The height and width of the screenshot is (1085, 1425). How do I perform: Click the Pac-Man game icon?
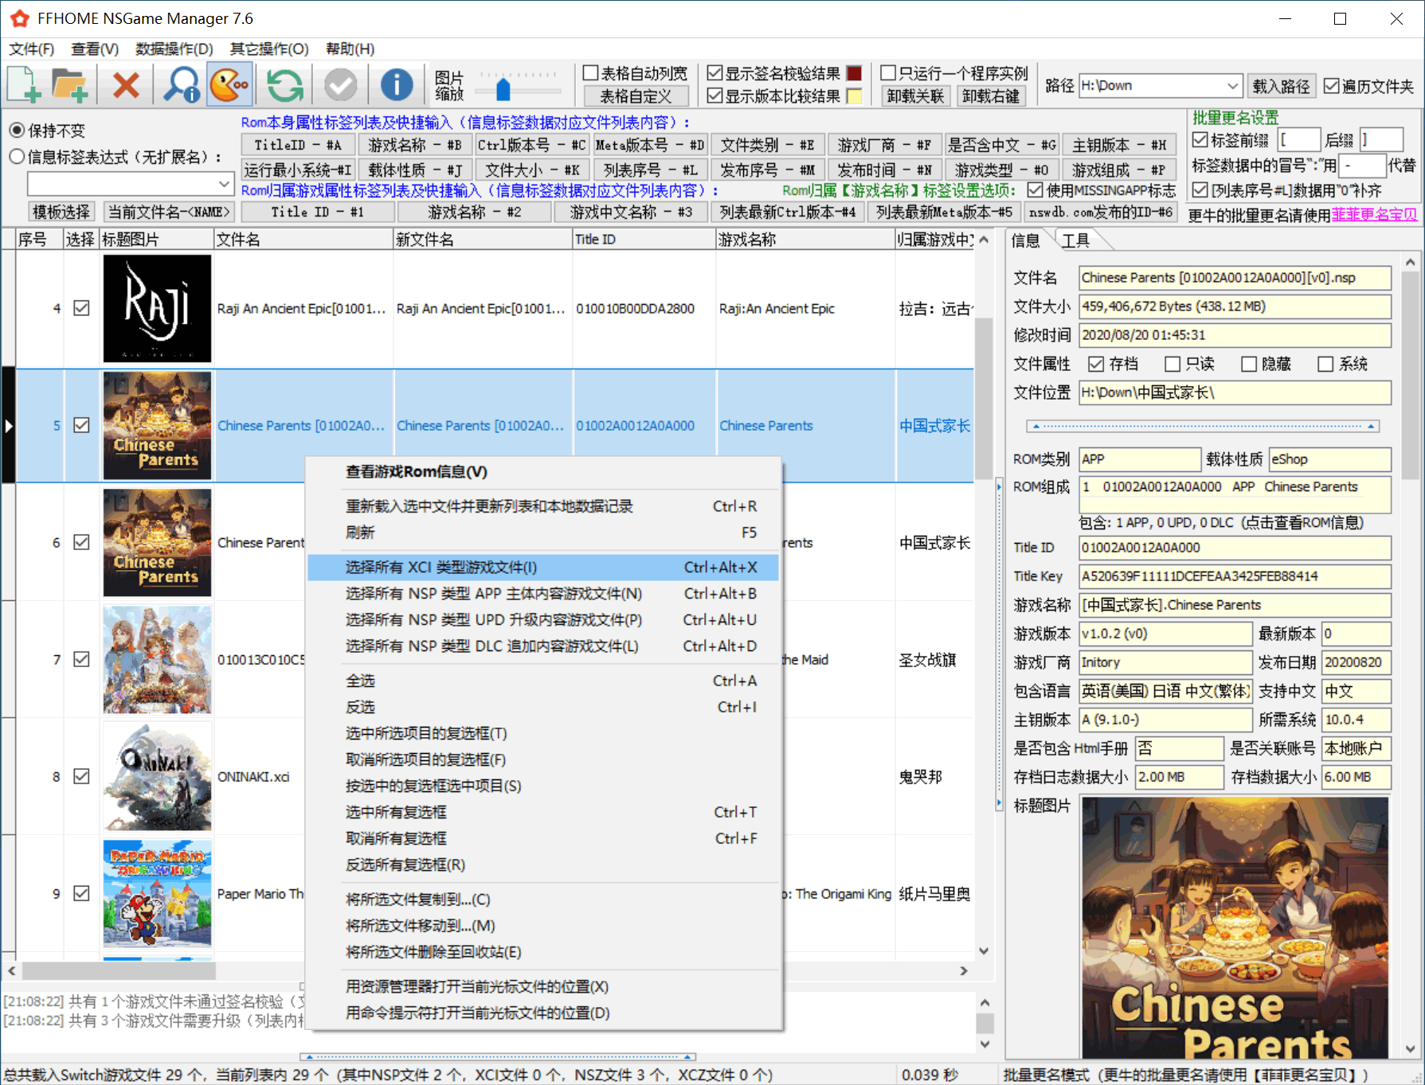pyautogui.click(x=229, y=84)
